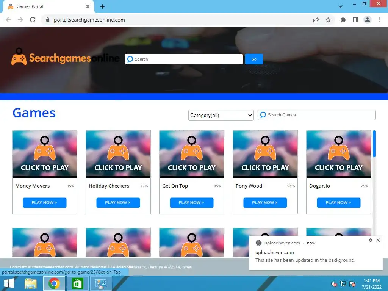
Task: Bookmark this page with star icon
Action: [328, 20]
